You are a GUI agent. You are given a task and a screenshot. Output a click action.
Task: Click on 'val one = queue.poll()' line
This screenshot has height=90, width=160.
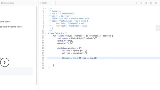click(x=74, y=50)
